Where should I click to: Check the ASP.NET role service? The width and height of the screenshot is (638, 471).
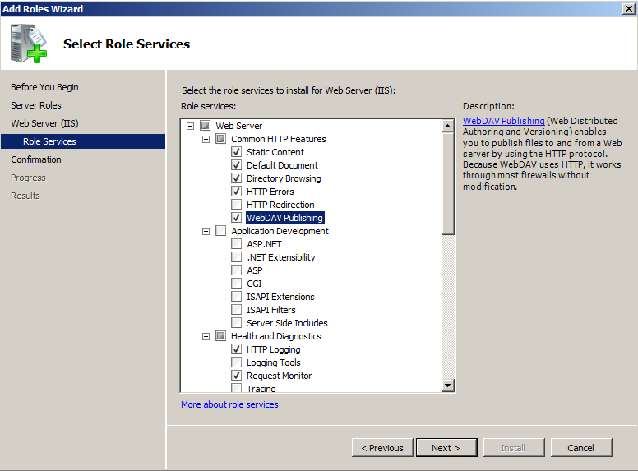pos(237,244)
